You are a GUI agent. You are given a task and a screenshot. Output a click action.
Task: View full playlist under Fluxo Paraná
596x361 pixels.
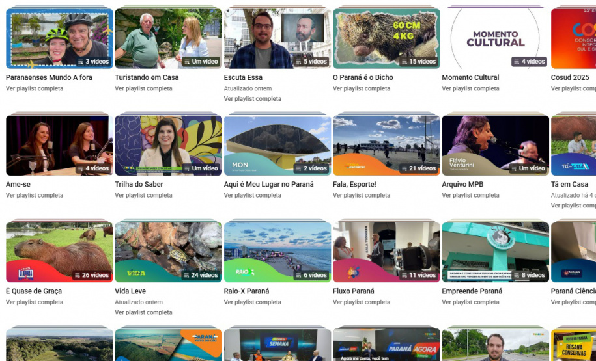[362, 302]
